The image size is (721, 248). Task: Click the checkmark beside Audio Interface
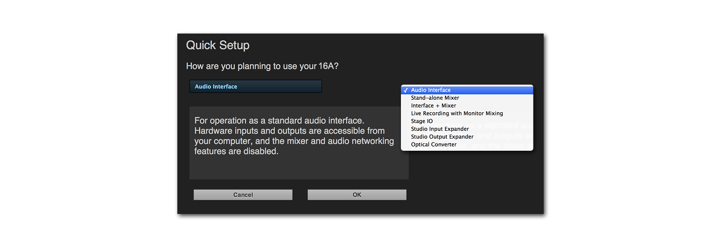pyautogui.click(x=405, y=90)
